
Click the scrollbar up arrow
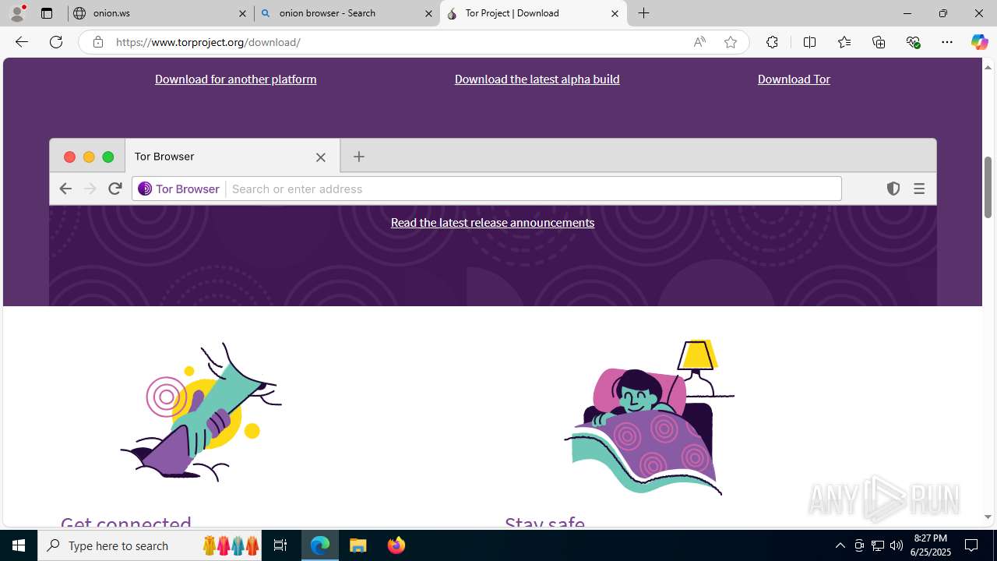988,67
